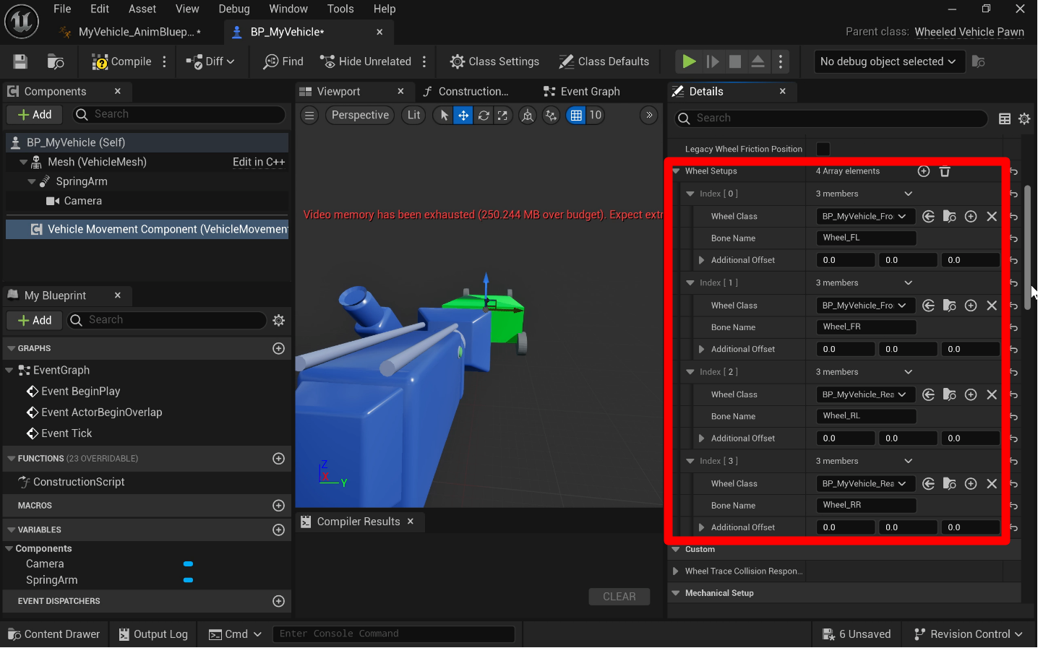The width and height of the screenshot is (1038, 648).
Task: Toggle grid snapping in viewport toolbar
Action: (x=576, y=116)
